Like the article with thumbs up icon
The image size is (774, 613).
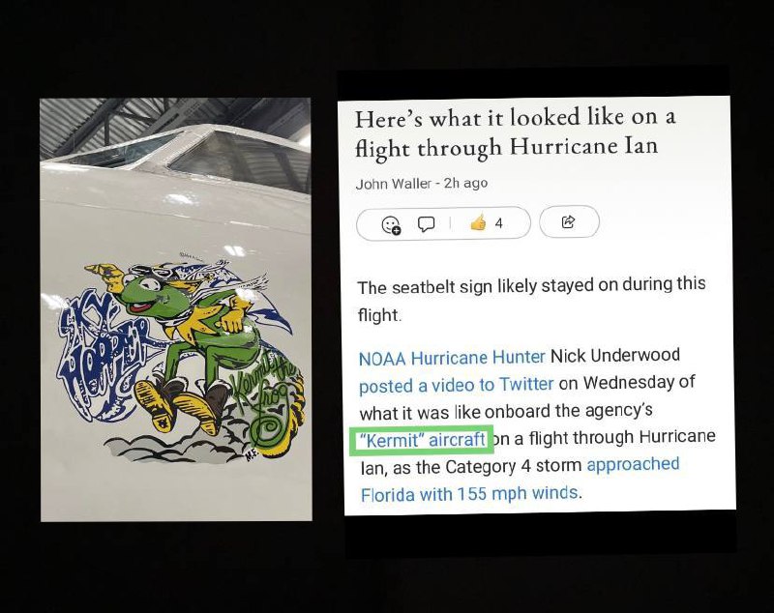(478, 223)
